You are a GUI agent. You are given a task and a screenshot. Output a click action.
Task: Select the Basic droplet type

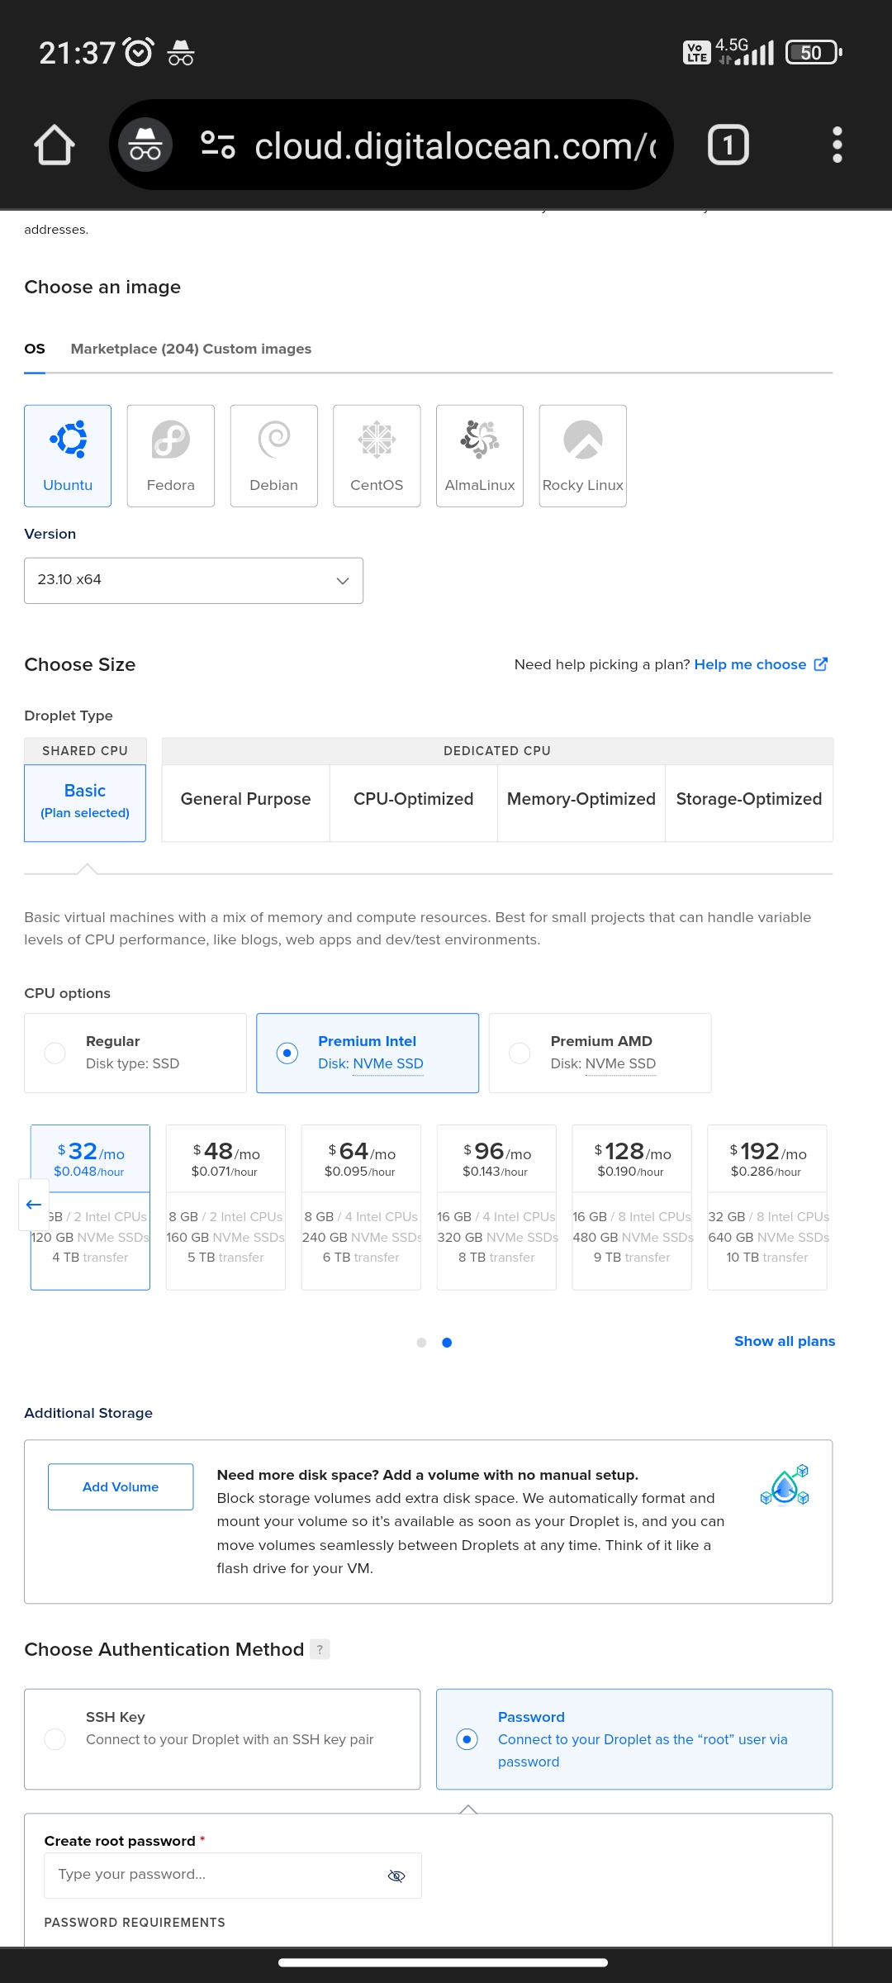(x=85, y=803)
